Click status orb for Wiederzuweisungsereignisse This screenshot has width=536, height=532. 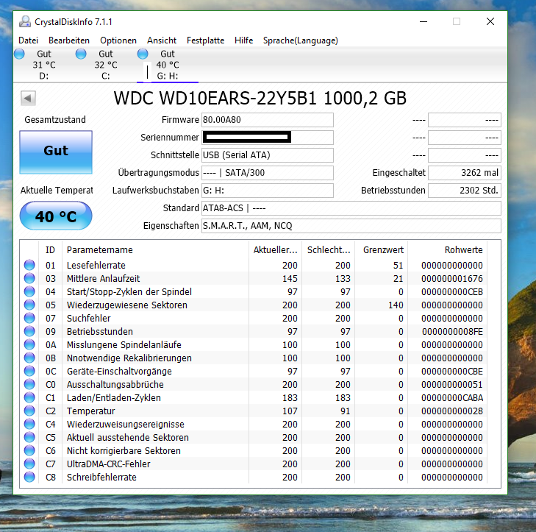(x=29, y=424)
